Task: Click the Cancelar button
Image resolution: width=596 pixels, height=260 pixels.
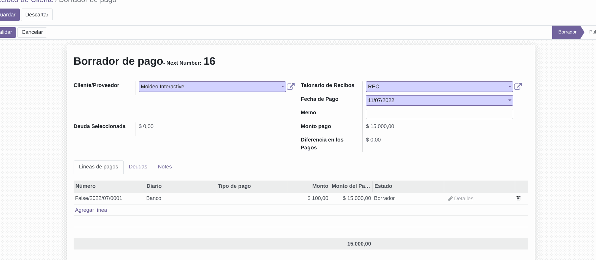Action: [32, 32]
